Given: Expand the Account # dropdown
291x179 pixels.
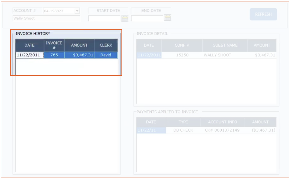Looking at the screenshot, I should click(x=77, y=11).
